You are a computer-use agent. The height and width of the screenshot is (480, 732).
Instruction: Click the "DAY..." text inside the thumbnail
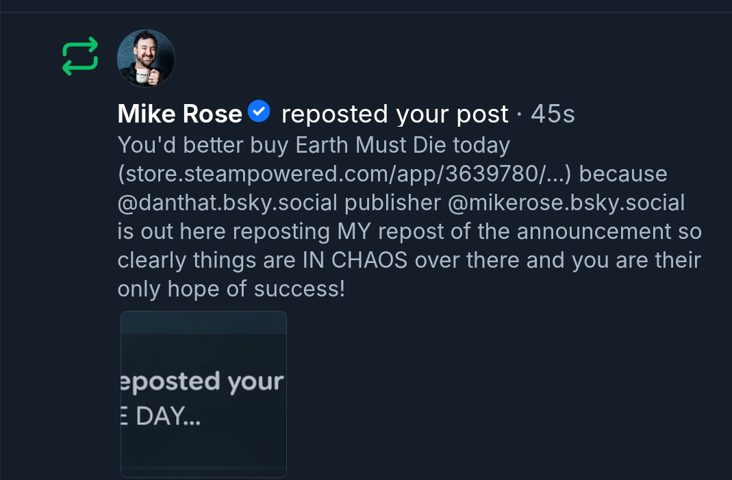coord(168,417)
